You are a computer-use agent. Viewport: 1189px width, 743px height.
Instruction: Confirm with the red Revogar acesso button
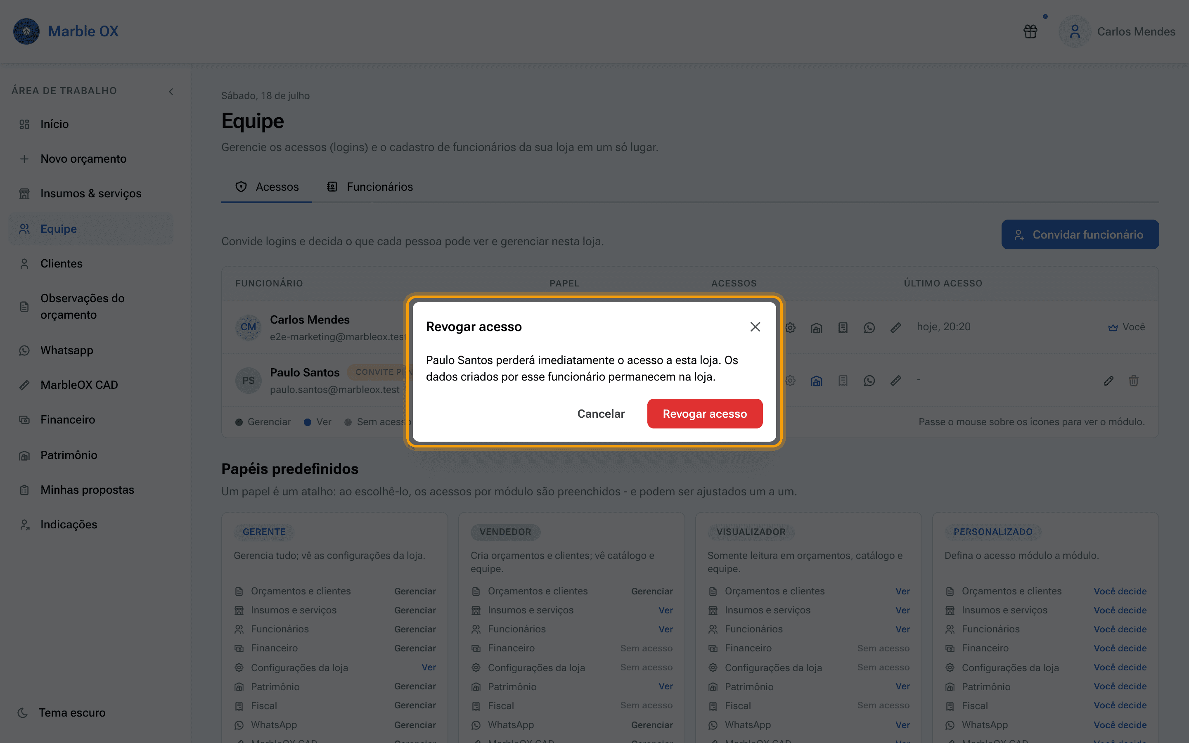coord(705,414)
